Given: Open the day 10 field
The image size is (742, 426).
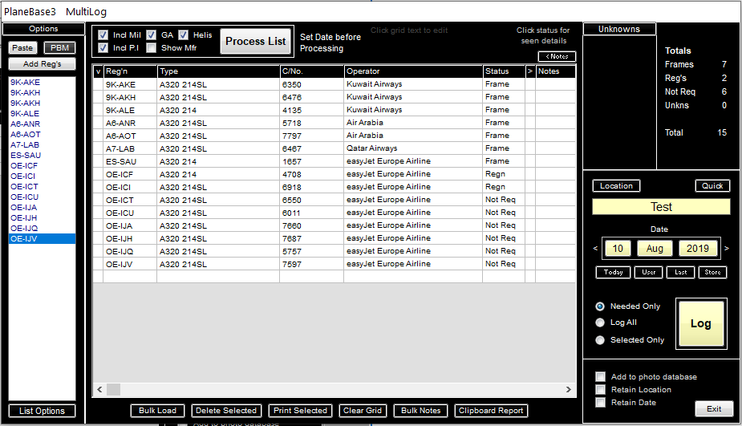Looking at the screenshot, I should pyautogui.click(x=618, y=249).
